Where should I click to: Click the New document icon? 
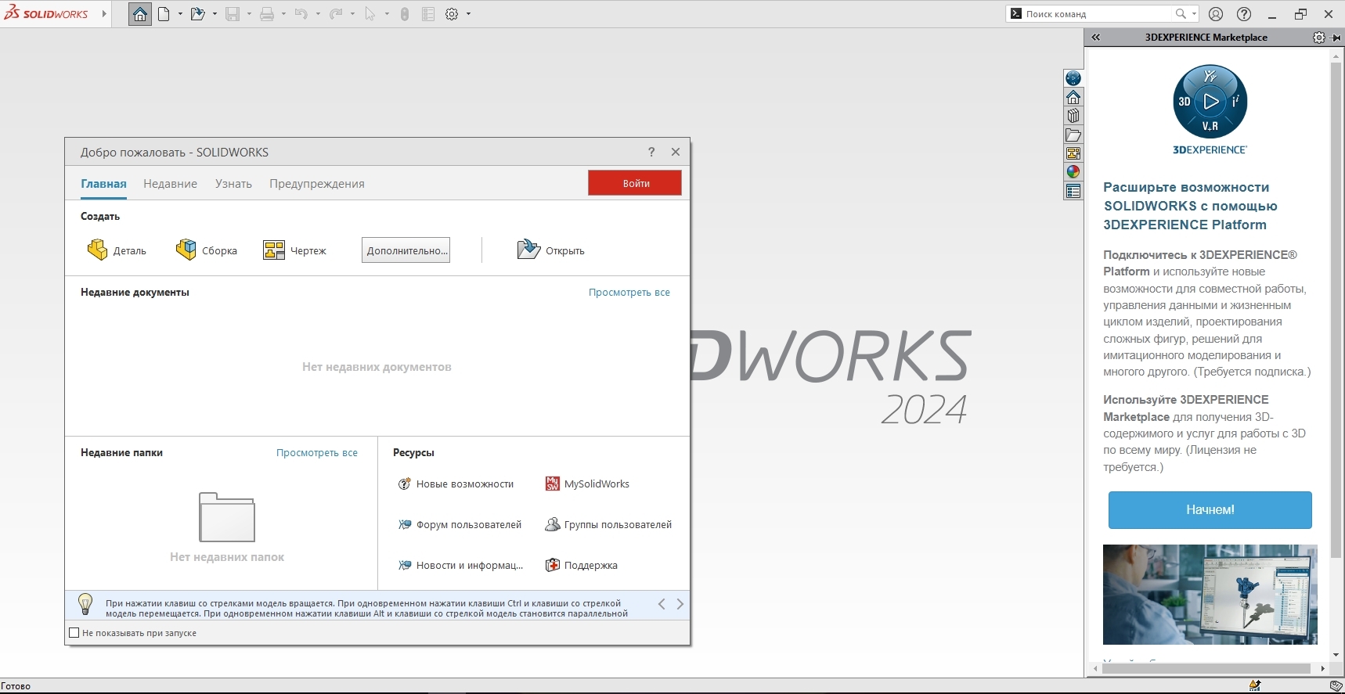[x=164, y=14]
